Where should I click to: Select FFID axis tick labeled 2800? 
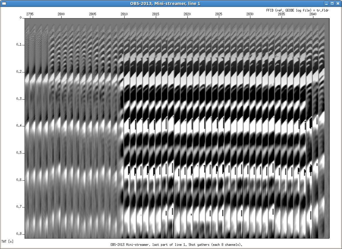(61, 14)
